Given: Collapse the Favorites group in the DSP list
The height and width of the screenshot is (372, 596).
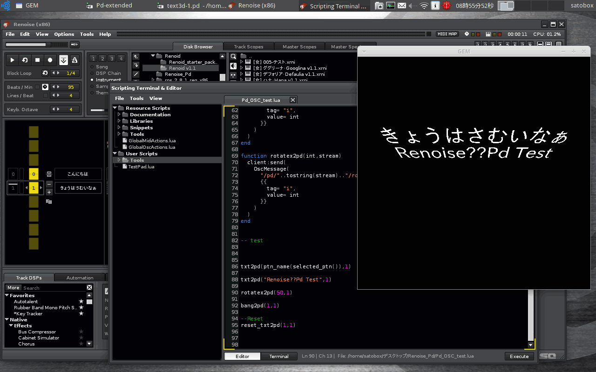Looking at the screenshot, I should coord(7,295).
